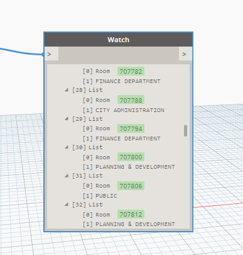Select PLANNING & DEVELOPMENT under list [32]
The width and height of the screenshot is (243, 255).
pyautogui.click(x=135, y=224)
